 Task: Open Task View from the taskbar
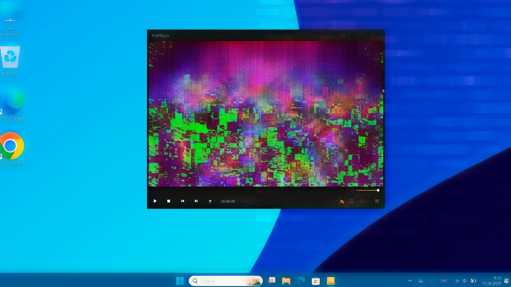tap(272, 281)
